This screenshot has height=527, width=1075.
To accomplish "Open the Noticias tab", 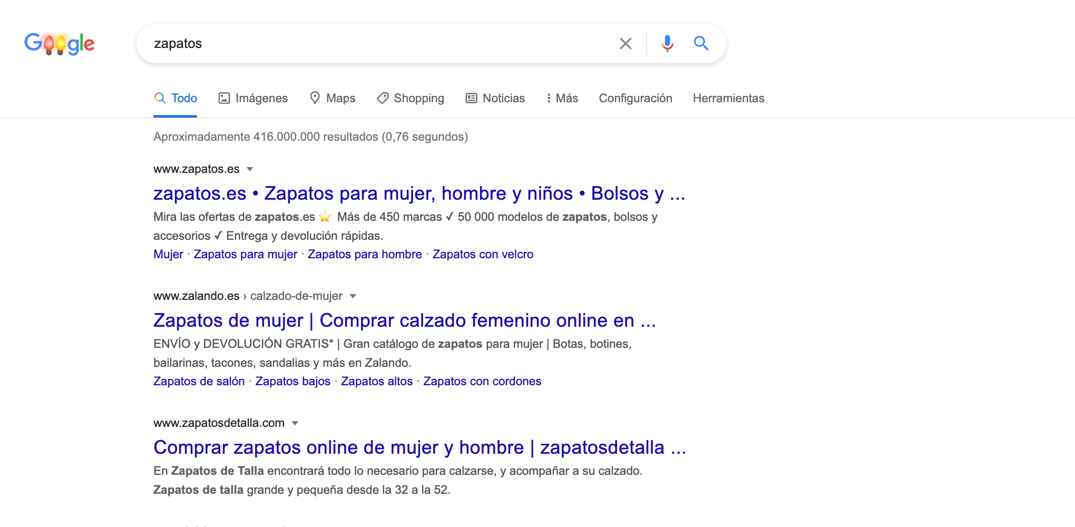I will tap(495, 98).
